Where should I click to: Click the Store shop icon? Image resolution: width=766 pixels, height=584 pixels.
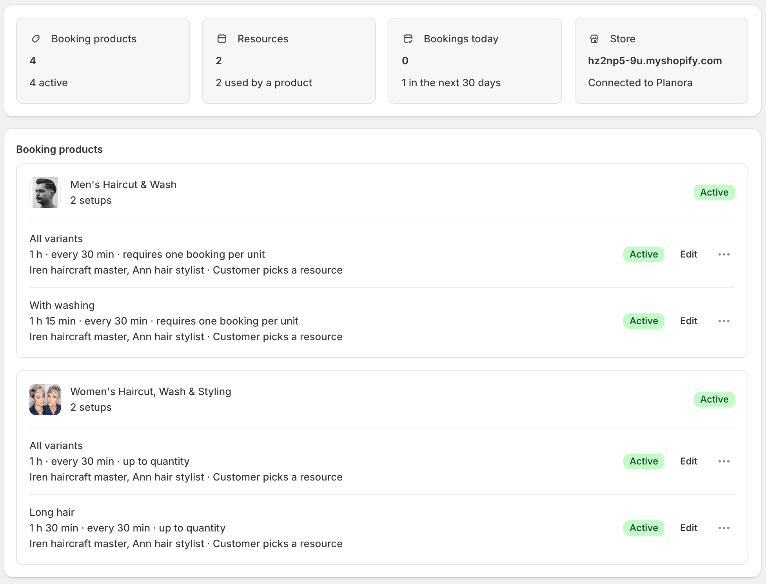pyautogui.click(x=594, y=39)
